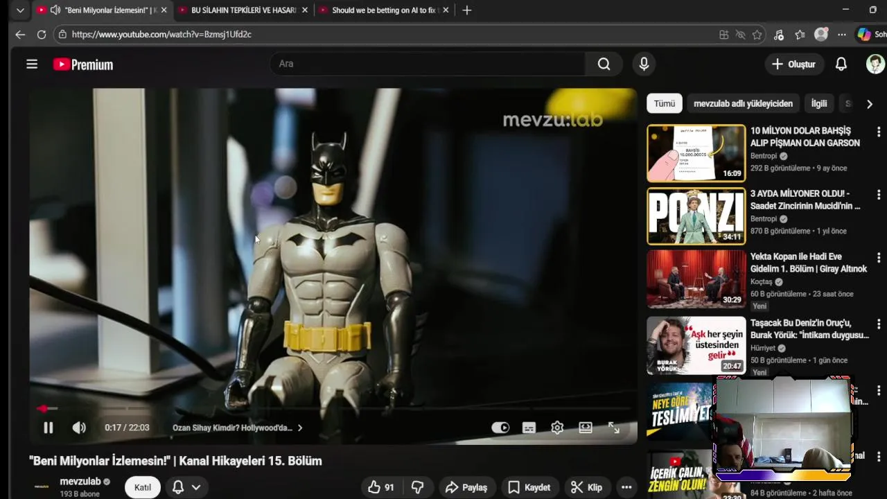Screen dimensions: 887x499
Task: Open options for '3 AYDA MİLYONER OLDU' video
Action: point(879,195)
